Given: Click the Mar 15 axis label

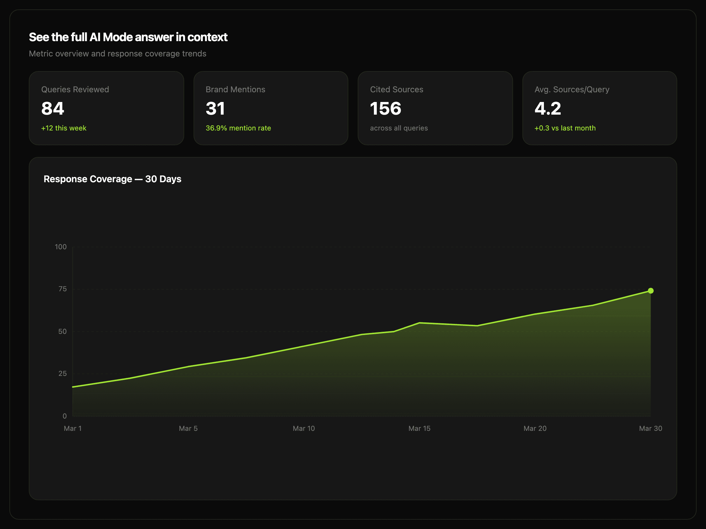Looking at the screenshot, I should tap(419, 428).
